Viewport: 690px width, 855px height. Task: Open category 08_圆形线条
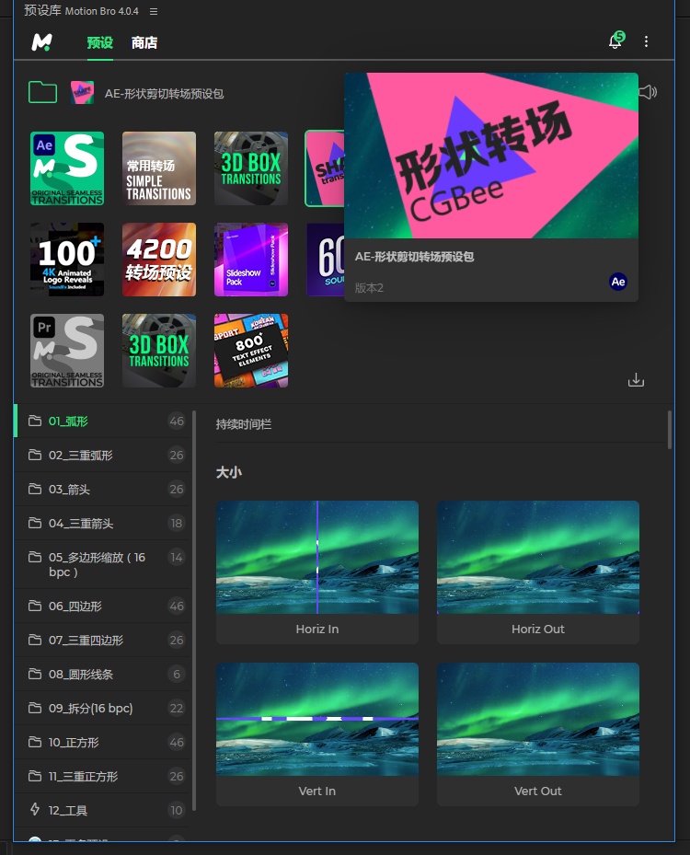pos(102,674)
